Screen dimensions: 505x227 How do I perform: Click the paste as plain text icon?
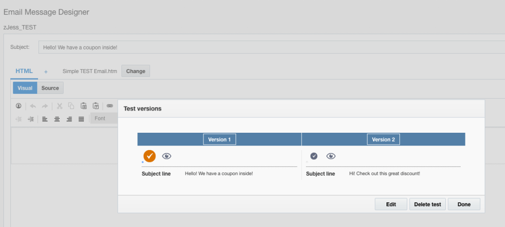[96, 106]
